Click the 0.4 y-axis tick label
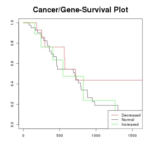The height and width of the screenshot is (152, 152). point(12,84)
